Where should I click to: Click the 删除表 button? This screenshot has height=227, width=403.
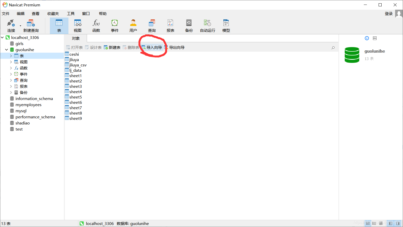click(x=131, y=48)
